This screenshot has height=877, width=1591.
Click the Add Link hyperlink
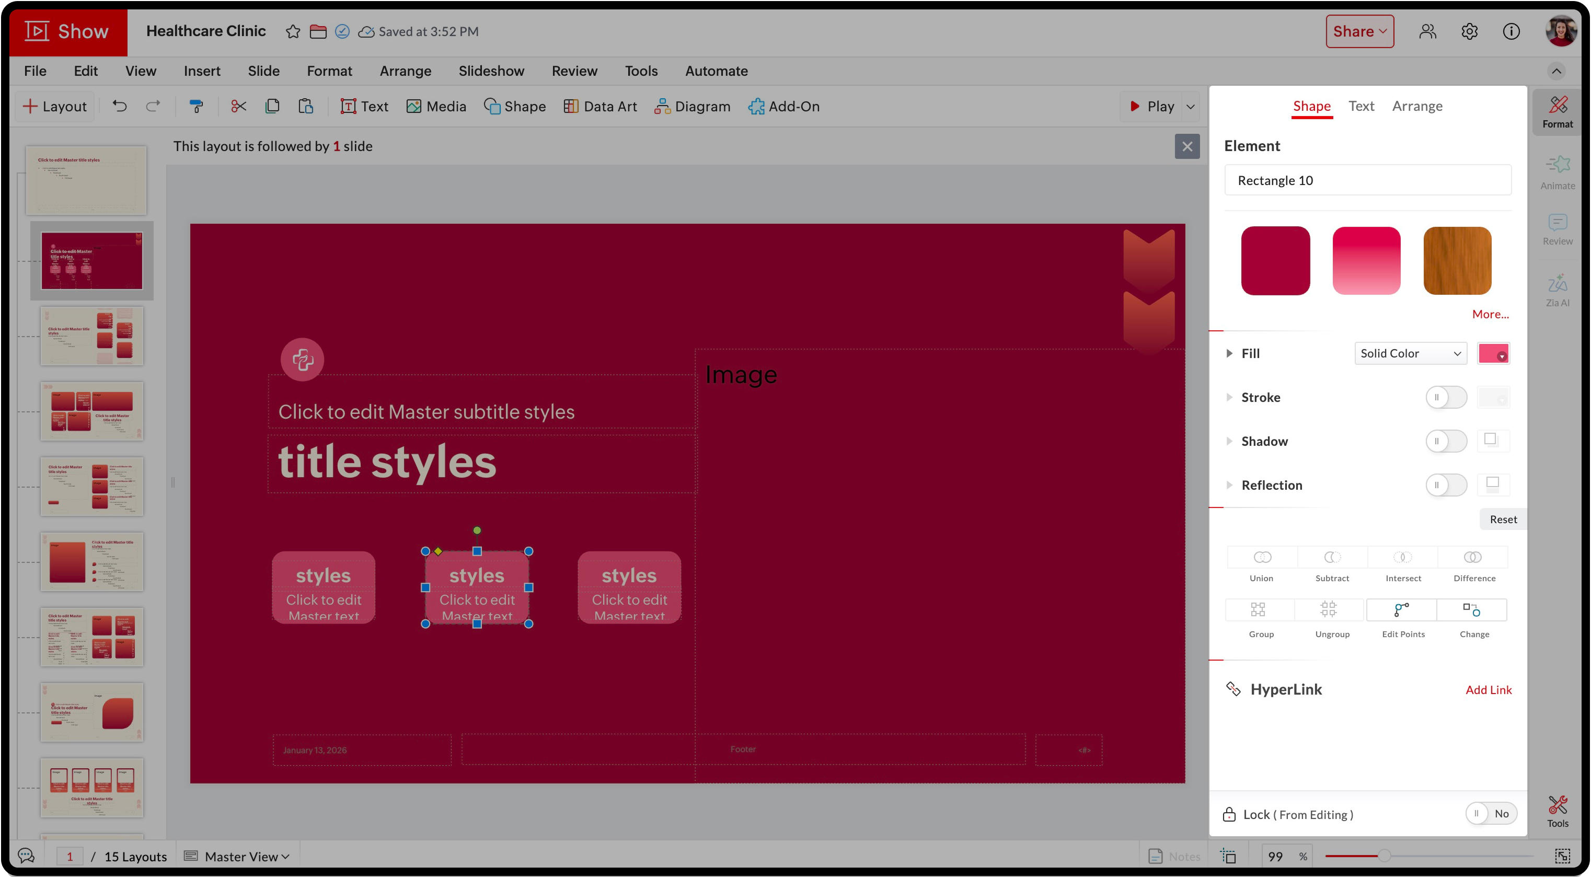point(1488,690)
